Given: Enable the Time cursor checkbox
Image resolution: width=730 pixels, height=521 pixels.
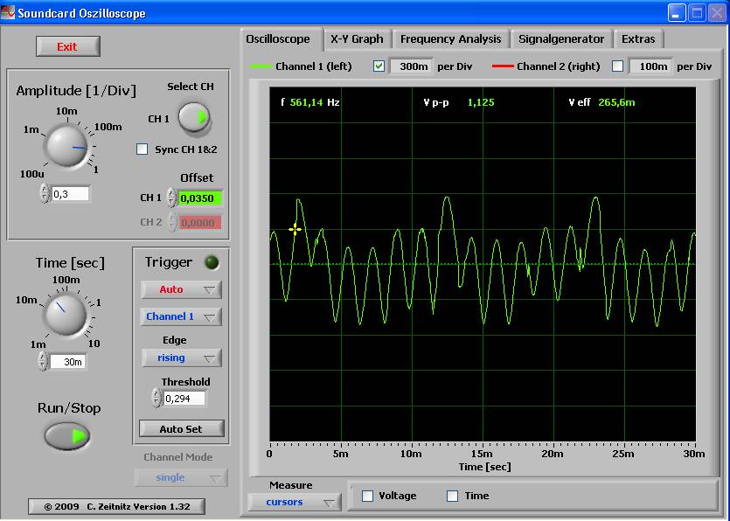Looking at the screenshot, I should 452,496.
